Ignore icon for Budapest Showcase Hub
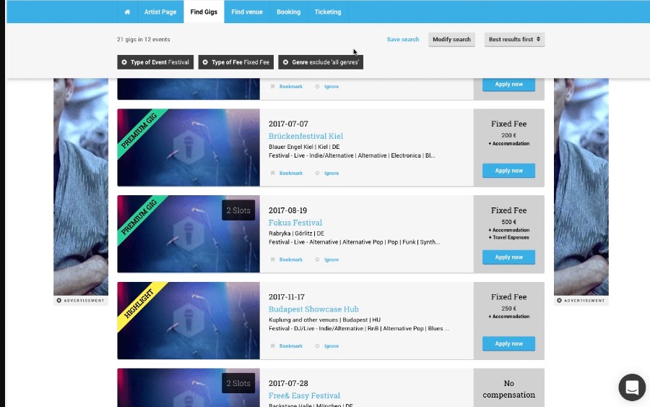 click(x=317, y=346)
